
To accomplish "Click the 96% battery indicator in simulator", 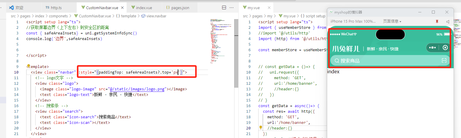I will point(443,34).
